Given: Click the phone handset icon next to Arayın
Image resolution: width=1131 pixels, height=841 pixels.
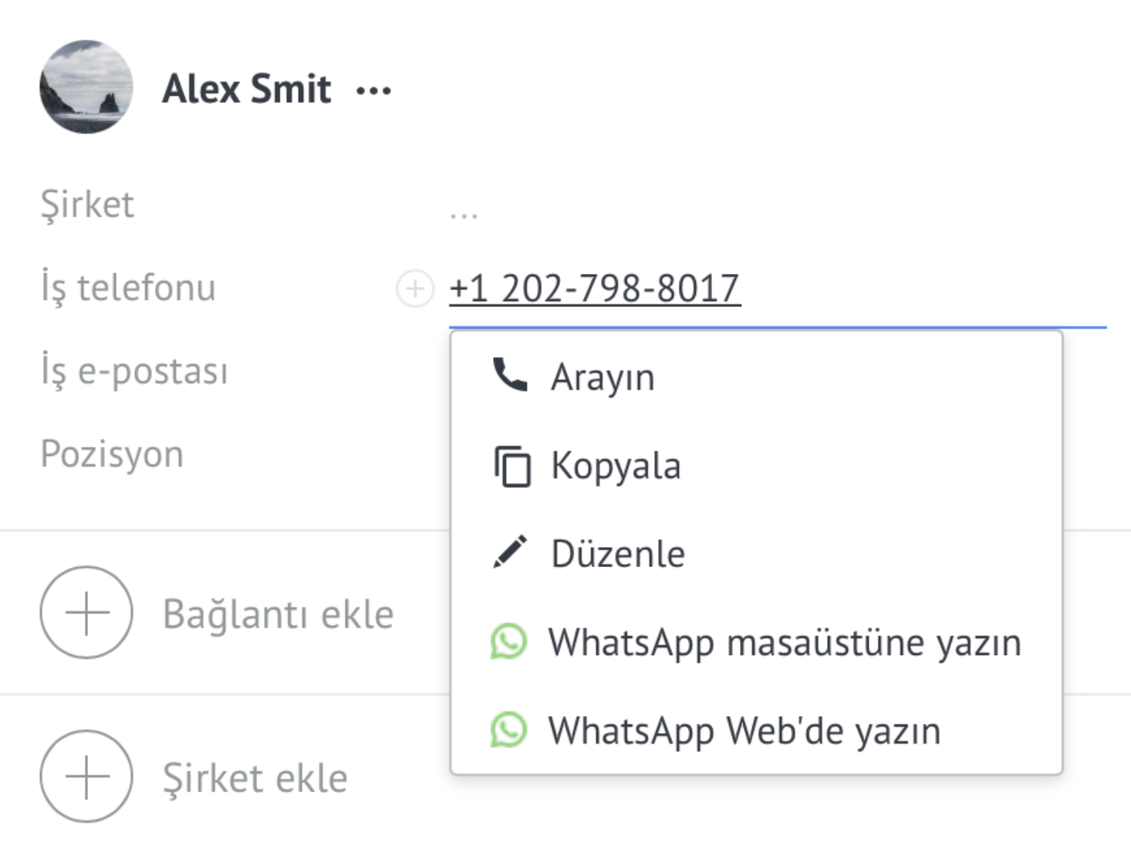Looking at the screenshot, I should [x=510, y=376].
